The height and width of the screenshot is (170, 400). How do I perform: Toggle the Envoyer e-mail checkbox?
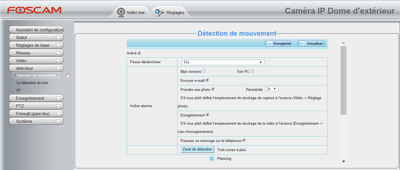click(207, 80)
